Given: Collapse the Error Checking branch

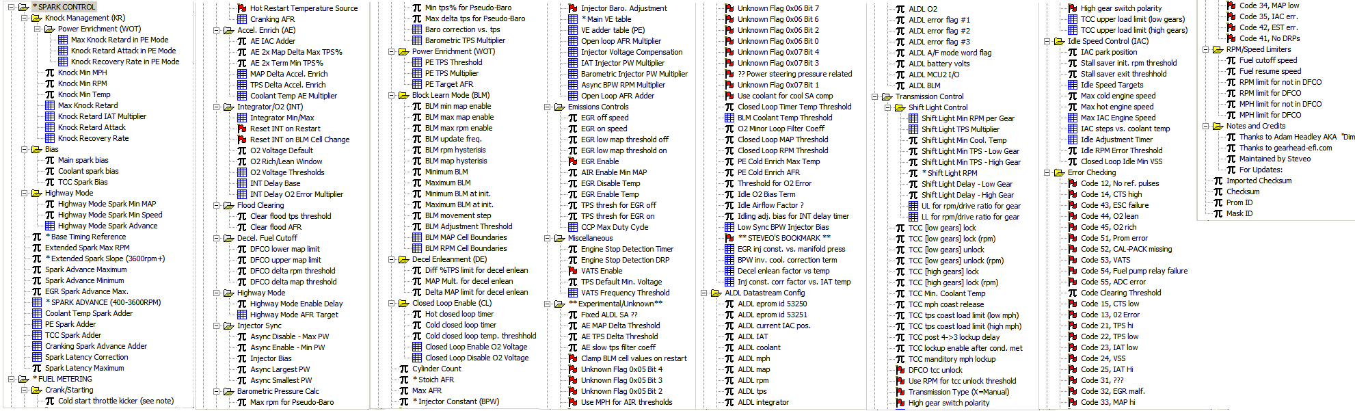Looking at the screenshot, I should pyautogui.click(x=1047, y=172).
